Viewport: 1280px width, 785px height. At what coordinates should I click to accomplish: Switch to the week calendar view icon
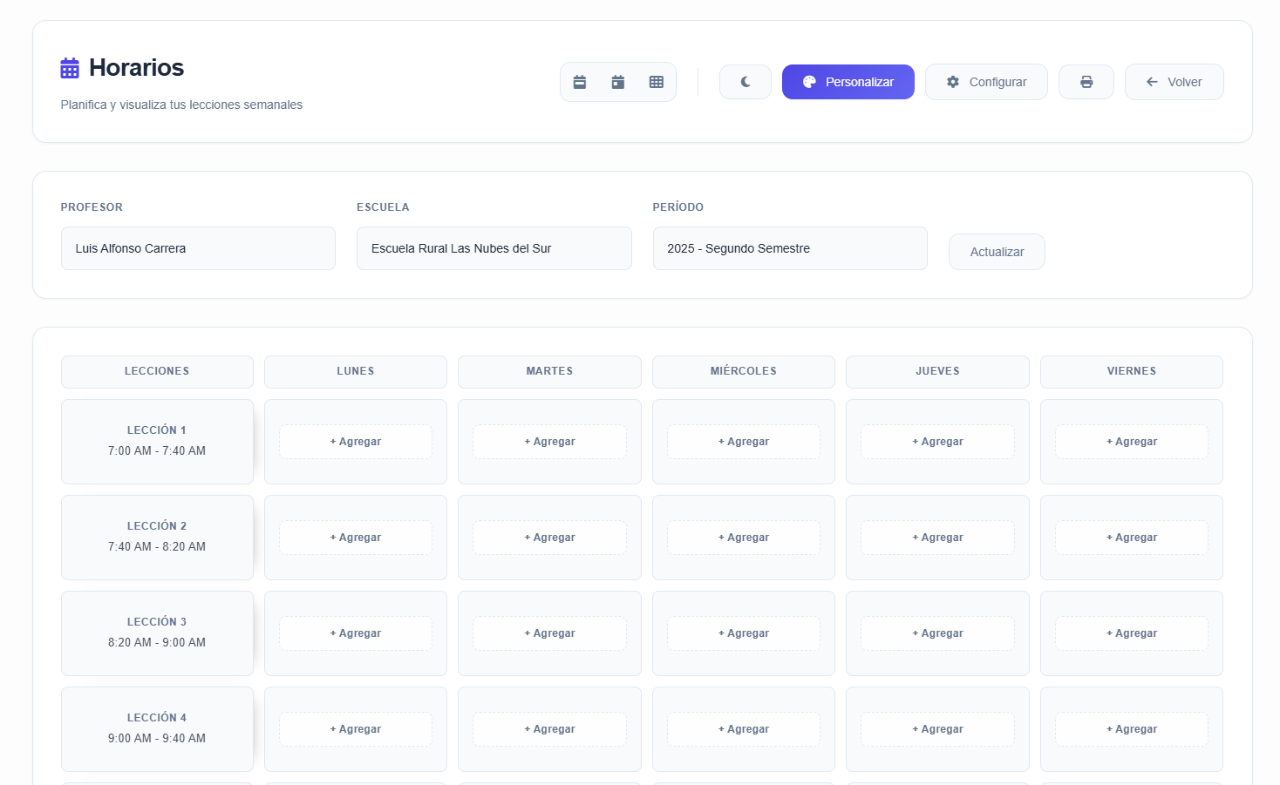point(580,82)
